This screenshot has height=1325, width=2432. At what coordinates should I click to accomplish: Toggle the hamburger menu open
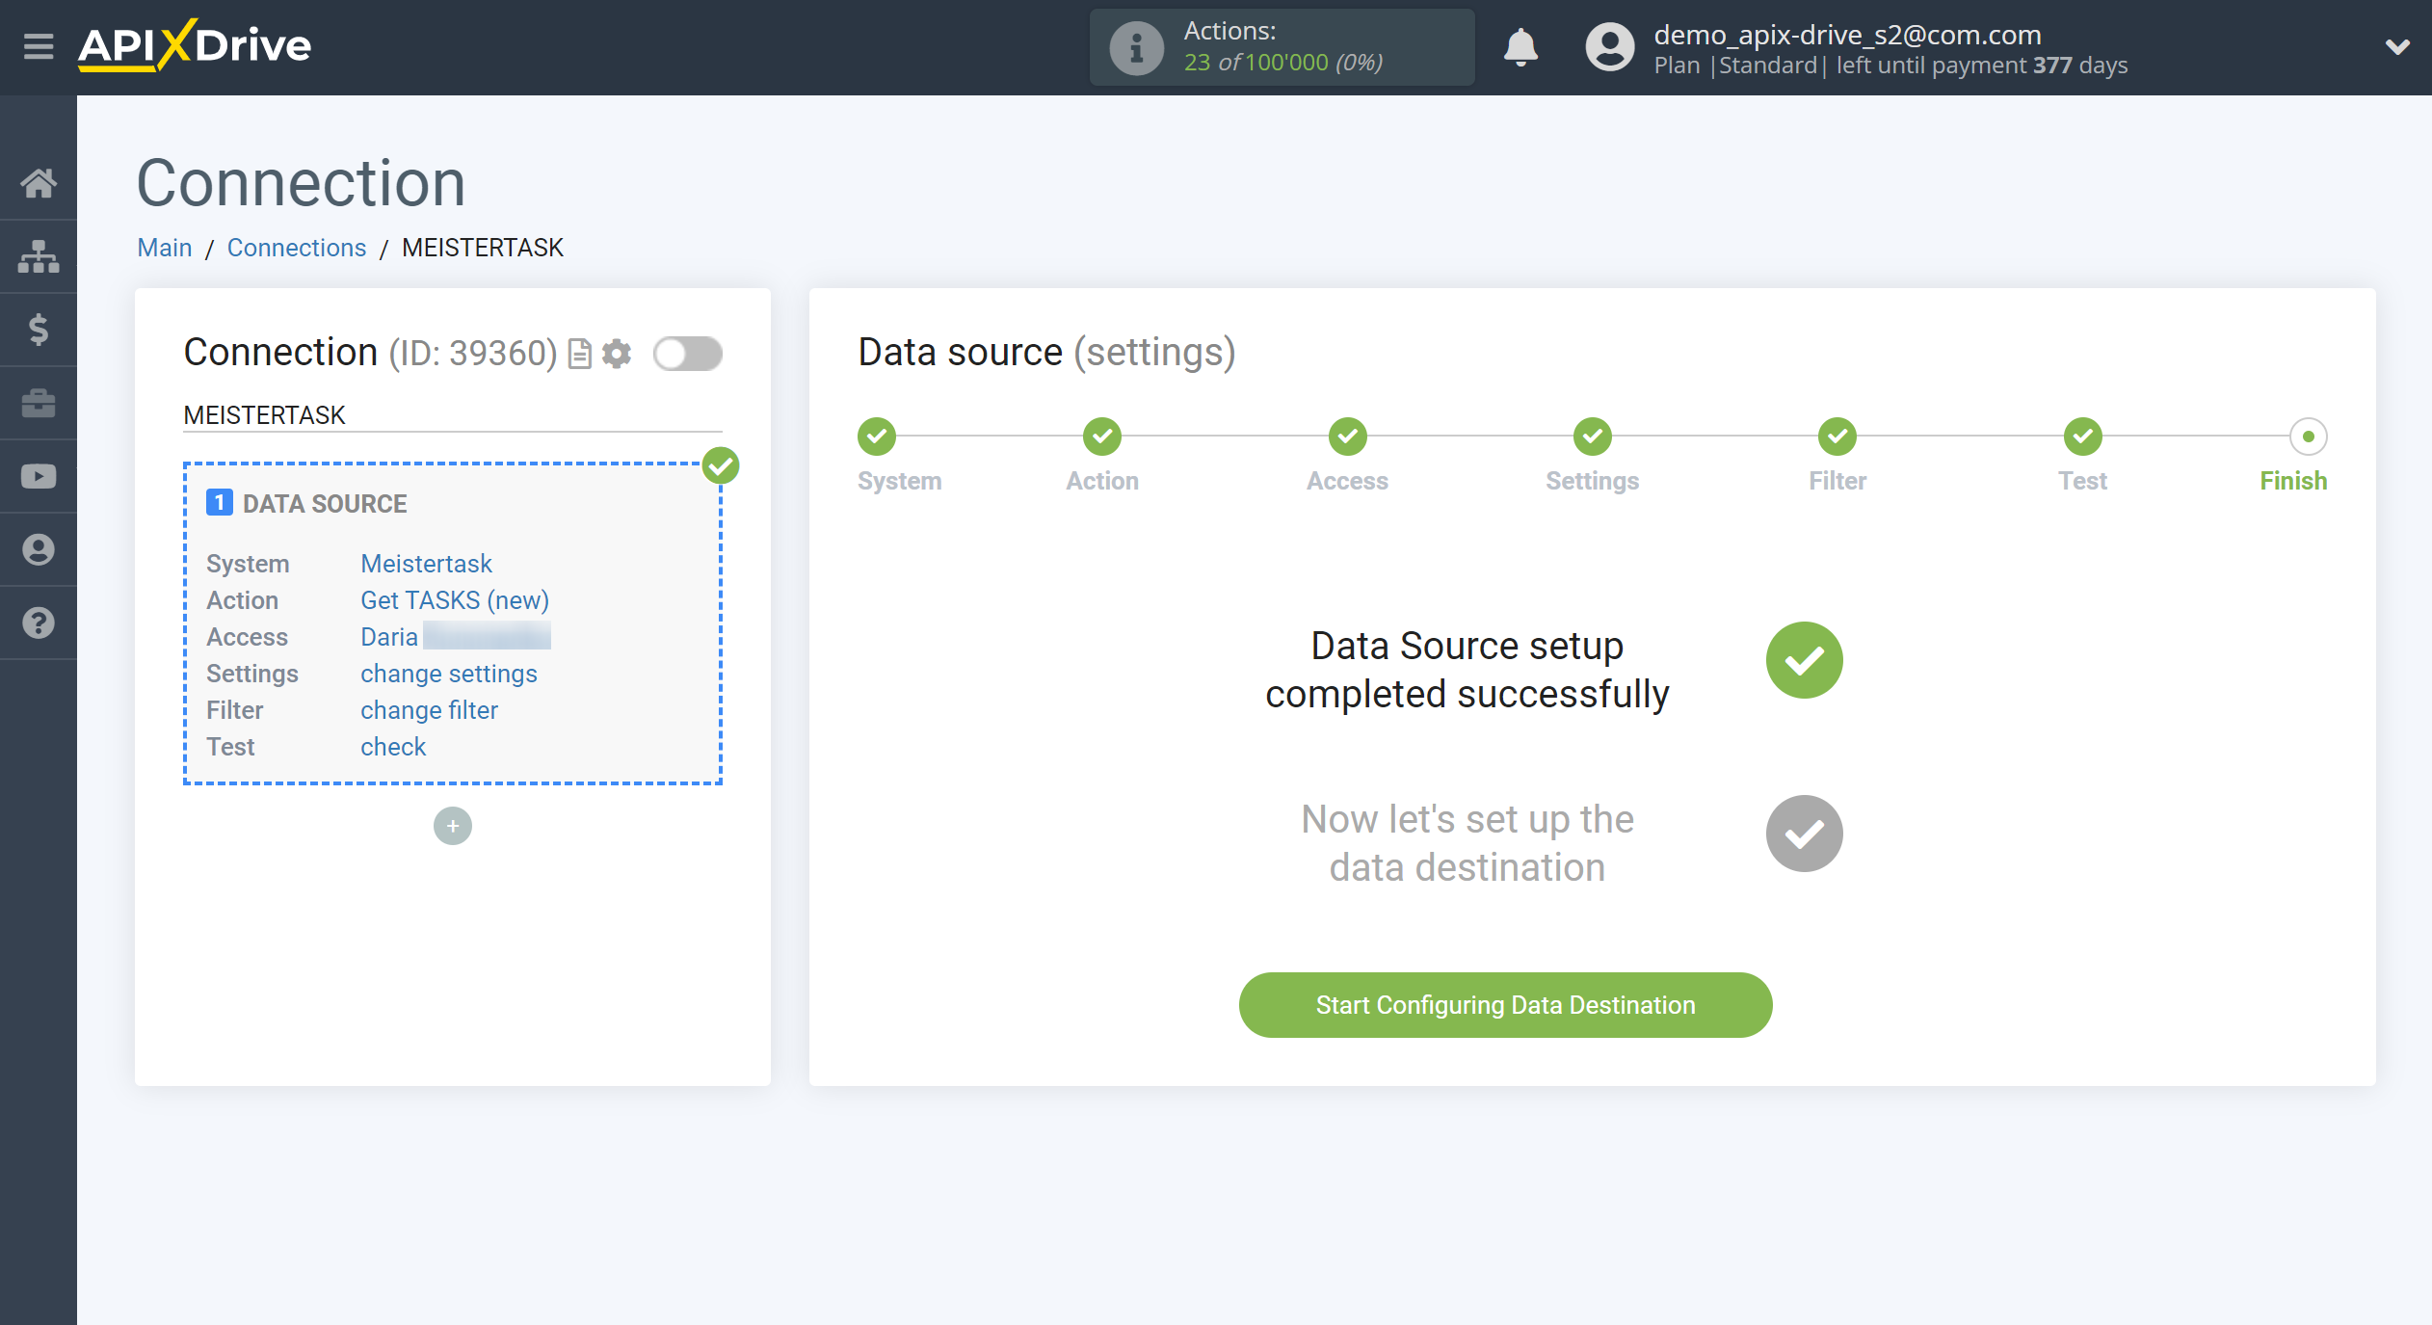(x=36, y=45)
